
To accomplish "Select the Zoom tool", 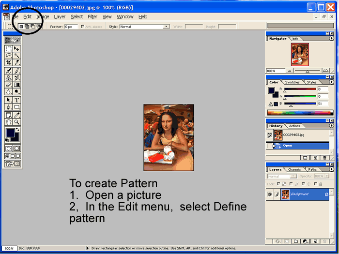I will (16, 122).
